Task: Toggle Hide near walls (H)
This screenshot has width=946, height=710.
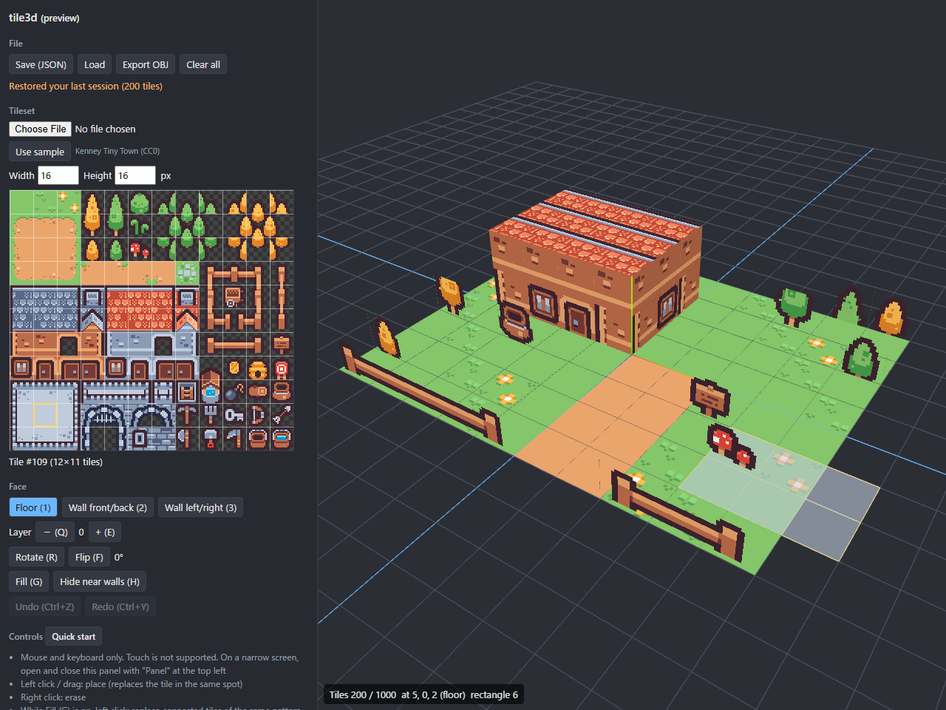Action: [100, 581]
